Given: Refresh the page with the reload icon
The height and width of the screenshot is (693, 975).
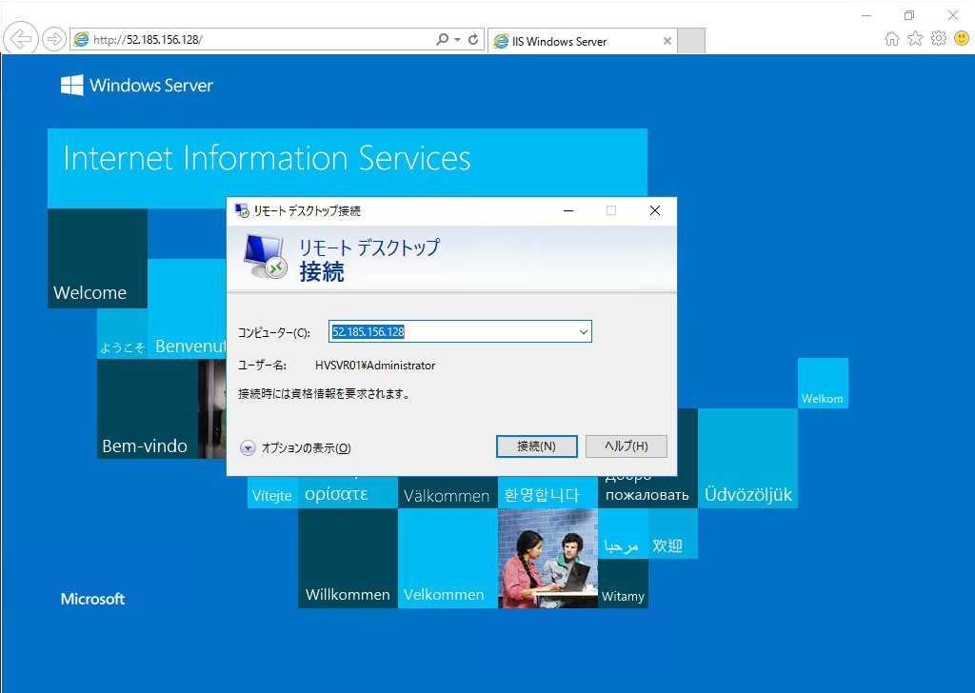Looking at the screenshot, I should [x=473, y=40].
